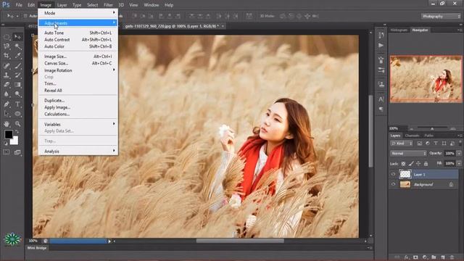The image size is (464, 261).
Task: Open the Filter menu
Action: click(108, 5)
